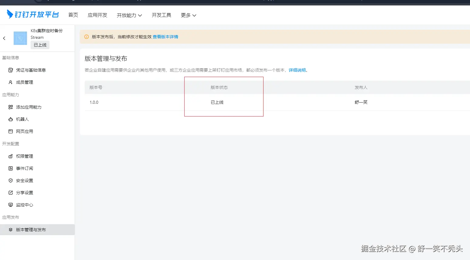Click the 版本管理与发布 page heading
Screen dimensions: 470x260
coord(106,59)
